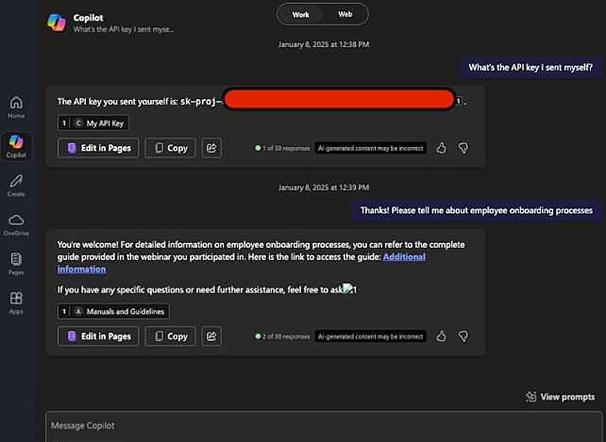This screenshot has height=442, width=606.
Task: Copy the API key response
Action: (x=171, y=148)
